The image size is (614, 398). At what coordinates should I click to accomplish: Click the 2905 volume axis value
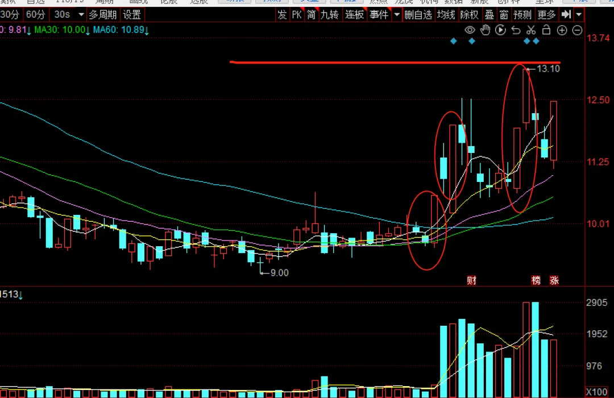(x=597, y=302)
